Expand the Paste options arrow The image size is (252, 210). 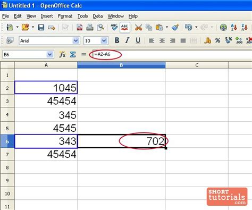click(x=167, y=27)
